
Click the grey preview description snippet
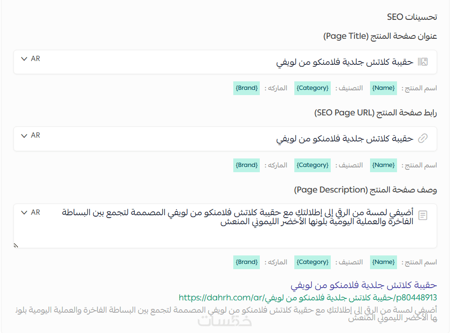[x=226, y=314]
